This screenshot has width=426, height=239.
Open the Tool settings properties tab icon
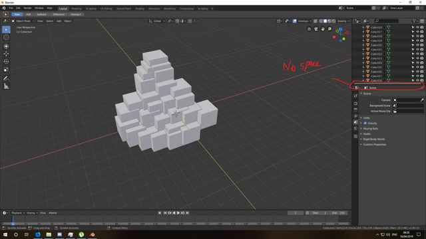coord(355,96)
